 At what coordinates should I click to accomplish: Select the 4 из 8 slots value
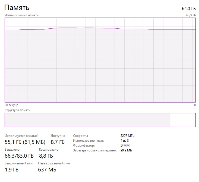tap(125, 141)
